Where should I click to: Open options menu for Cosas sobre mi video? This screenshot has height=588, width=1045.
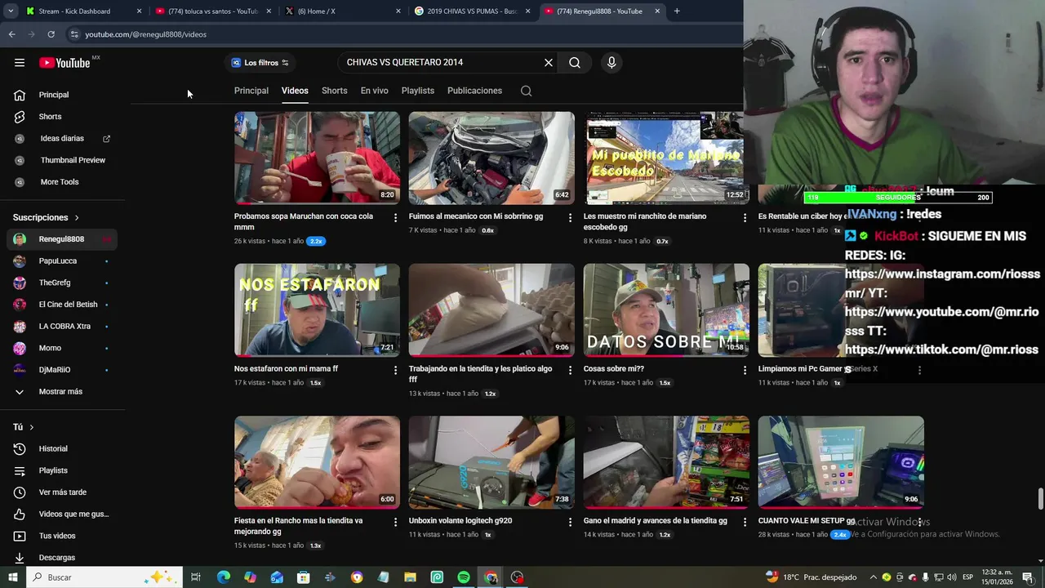pyautogui.click(x=745, y=370)
